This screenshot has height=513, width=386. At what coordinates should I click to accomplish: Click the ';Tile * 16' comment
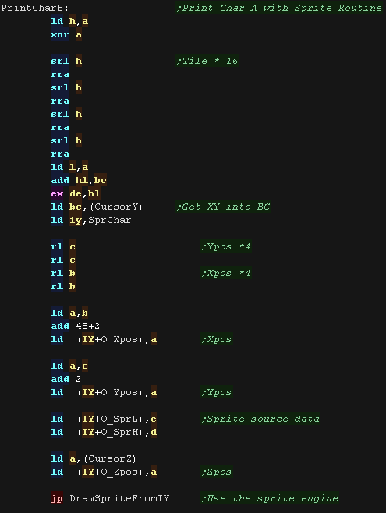point(207,61)
